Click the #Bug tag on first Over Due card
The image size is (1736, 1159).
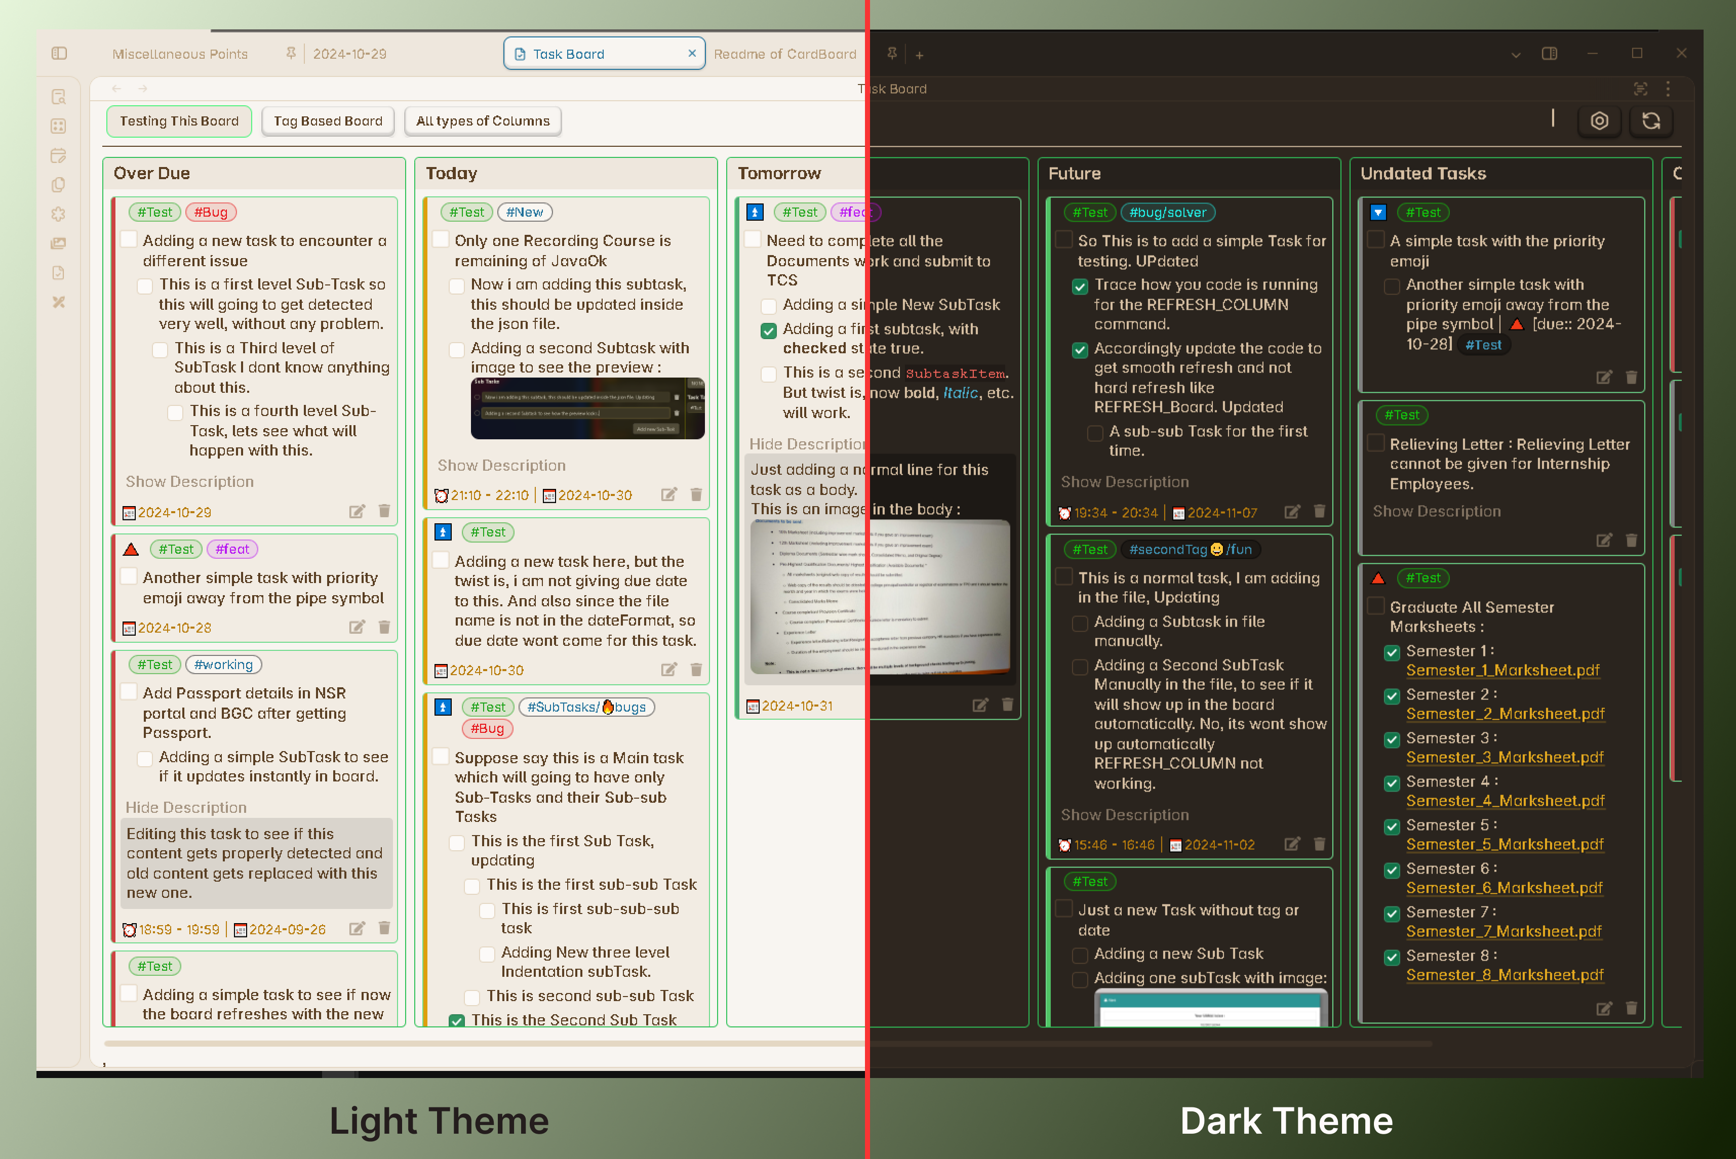coord(211,212)
